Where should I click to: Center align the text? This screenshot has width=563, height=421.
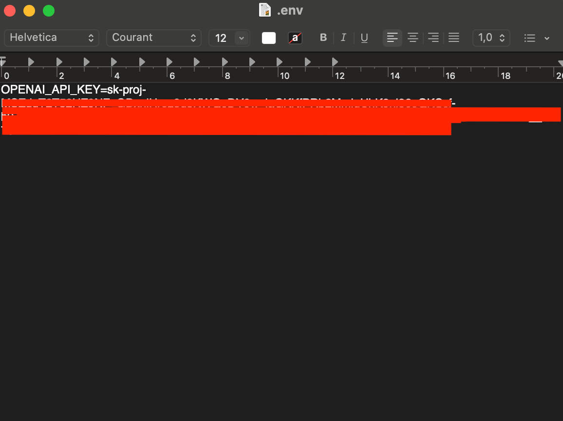[413, 38]
